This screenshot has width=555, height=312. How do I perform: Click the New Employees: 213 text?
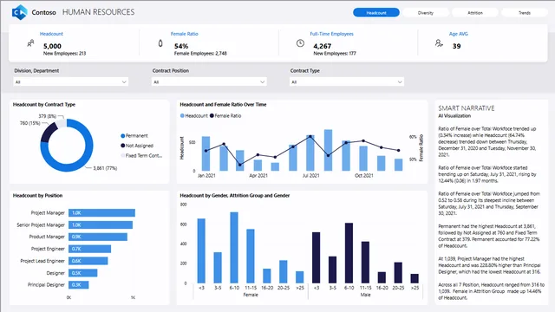tap(64, 54)
